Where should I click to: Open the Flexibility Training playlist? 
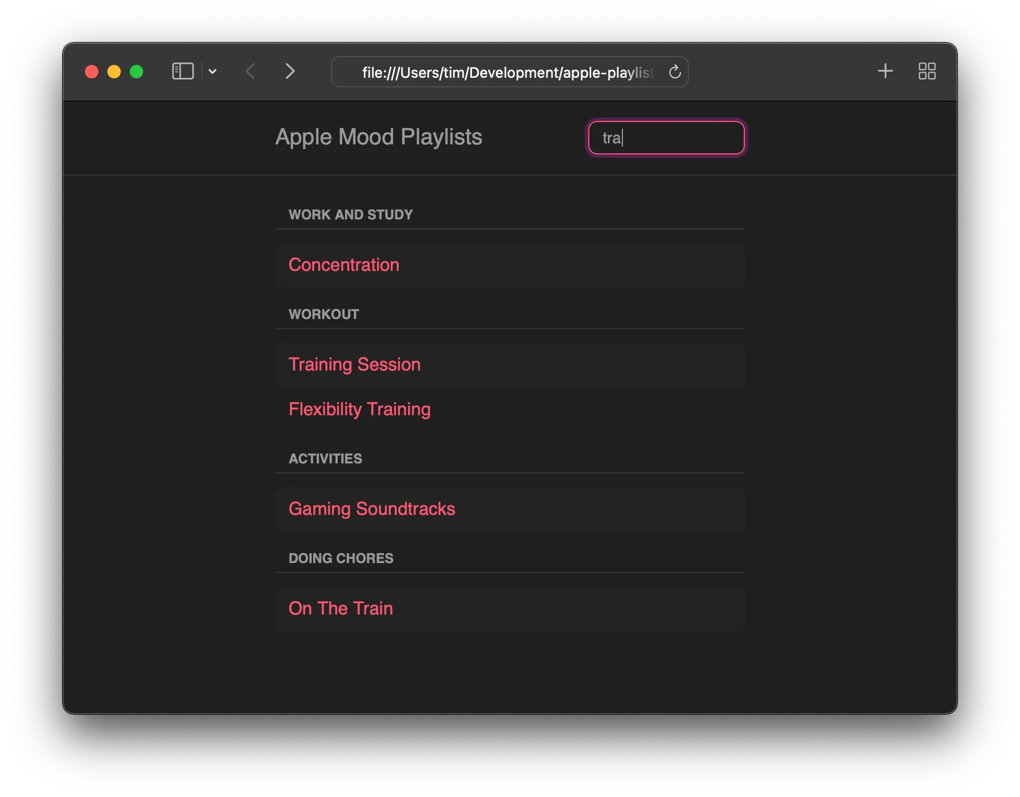(360, 409)
